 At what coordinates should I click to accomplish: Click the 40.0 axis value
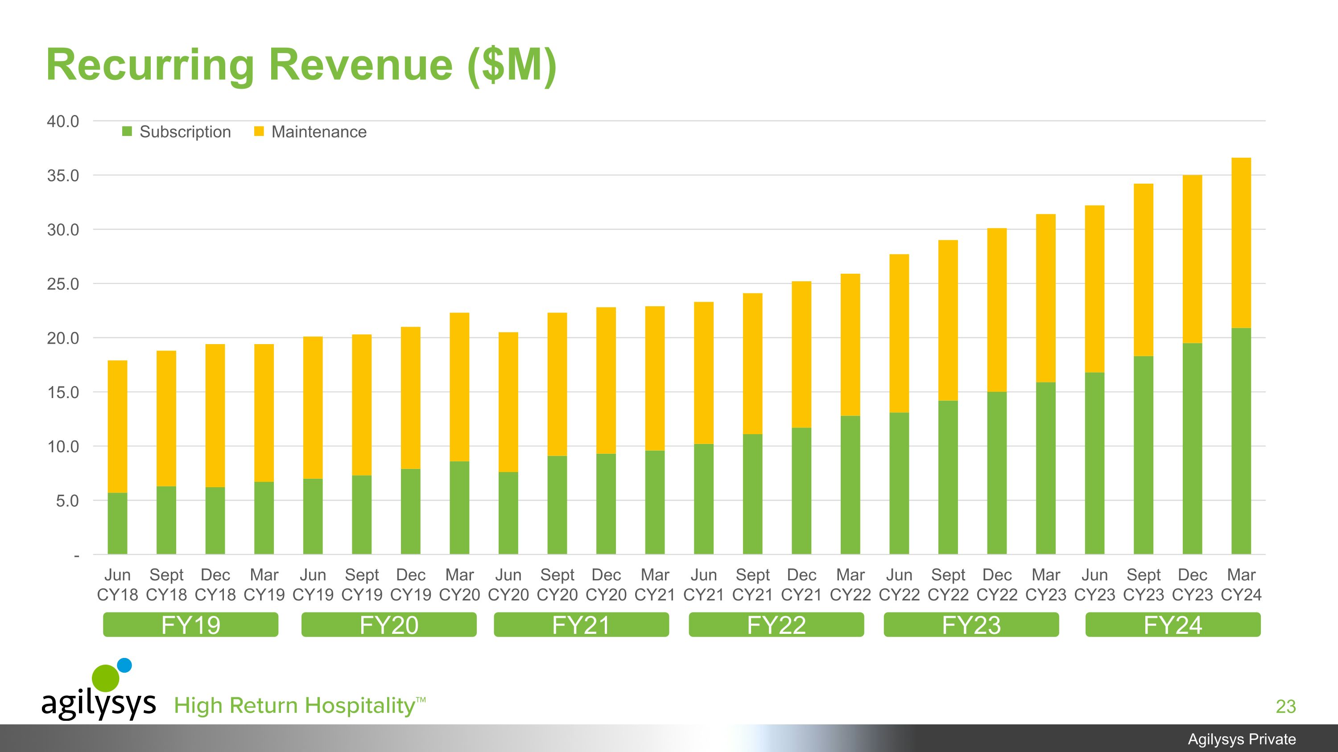pos(63,121)
